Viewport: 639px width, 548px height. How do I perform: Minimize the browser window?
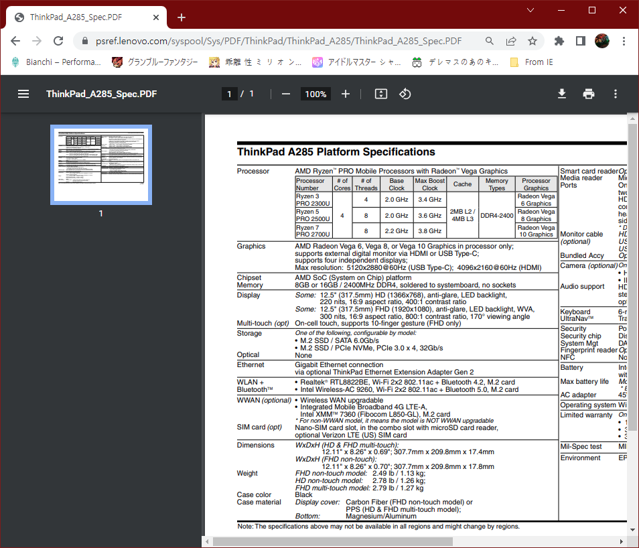coord(561,10)
